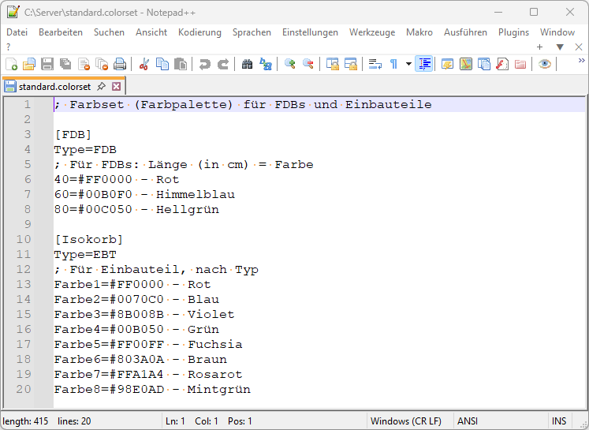Toggle the indent guide button

424,65
